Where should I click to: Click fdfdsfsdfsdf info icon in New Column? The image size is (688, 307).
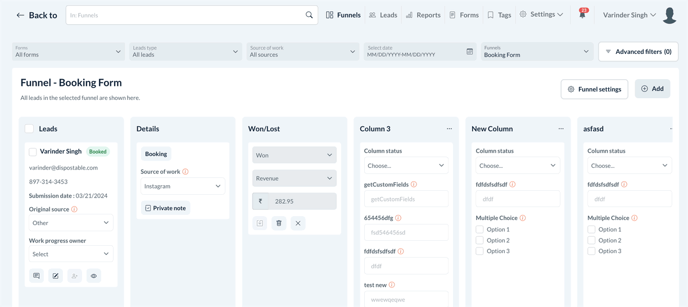click(513, 184)
